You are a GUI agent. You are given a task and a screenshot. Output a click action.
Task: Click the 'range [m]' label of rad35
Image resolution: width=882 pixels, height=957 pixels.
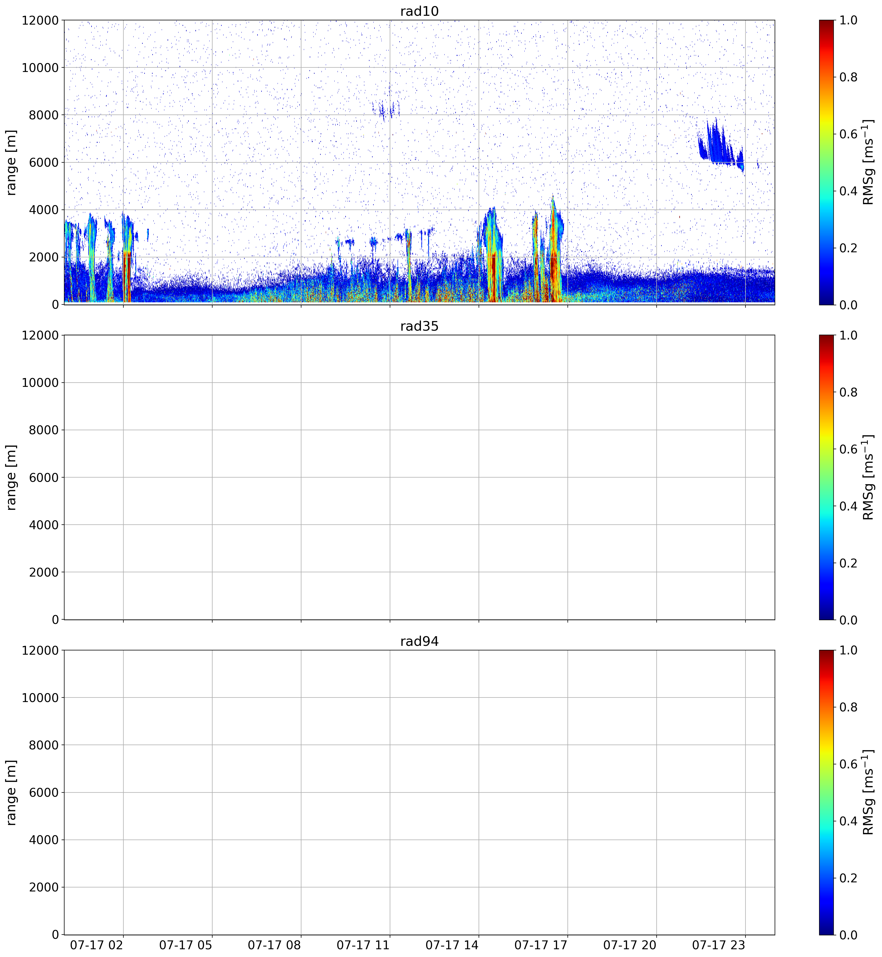pyautogui.click(x=12, y=478)
